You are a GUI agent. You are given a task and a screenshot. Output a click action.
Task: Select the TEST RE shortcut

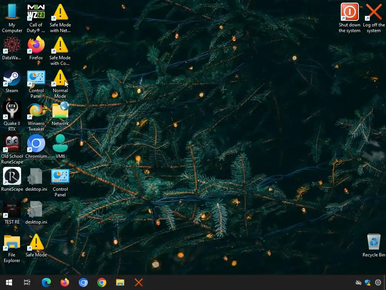tap(12, 212)
